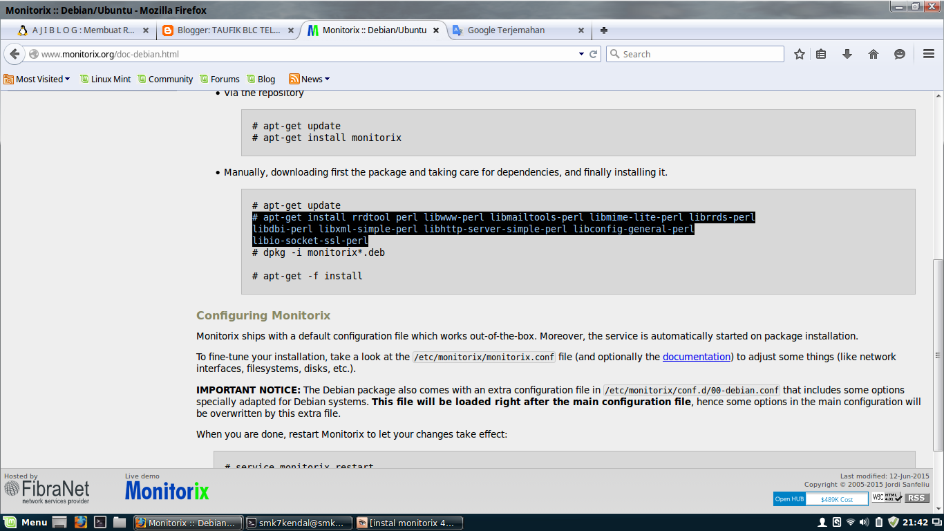944x531 pixels.
Task: Close the A J I B L O G tab
Action: (145, 30)
